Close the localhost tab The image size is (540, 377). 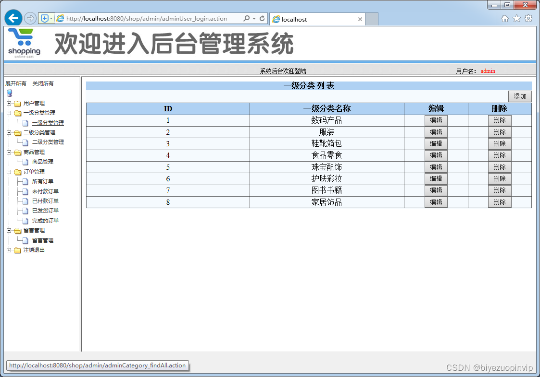pos(360,19)
